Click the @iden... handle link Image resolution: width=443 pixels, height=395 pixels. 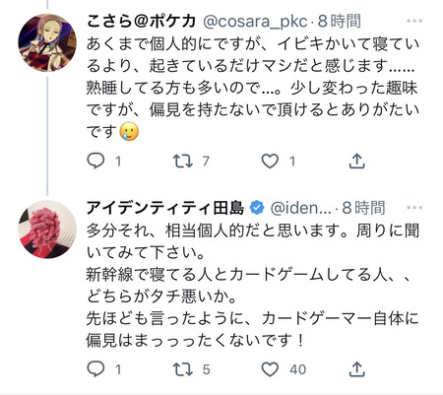point(300,208)
